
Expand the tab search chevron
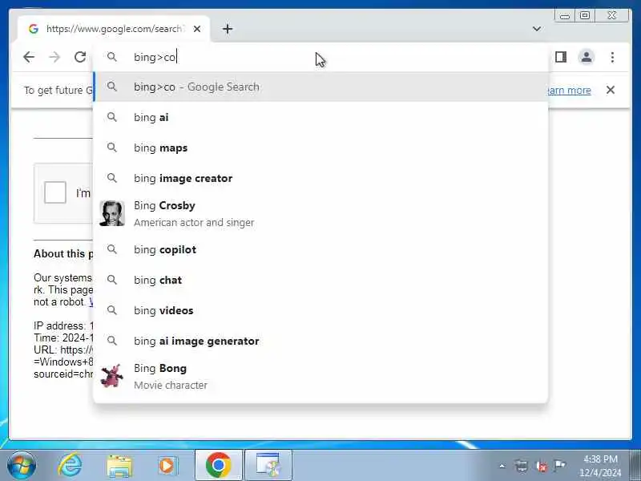[x=537, y=29]
